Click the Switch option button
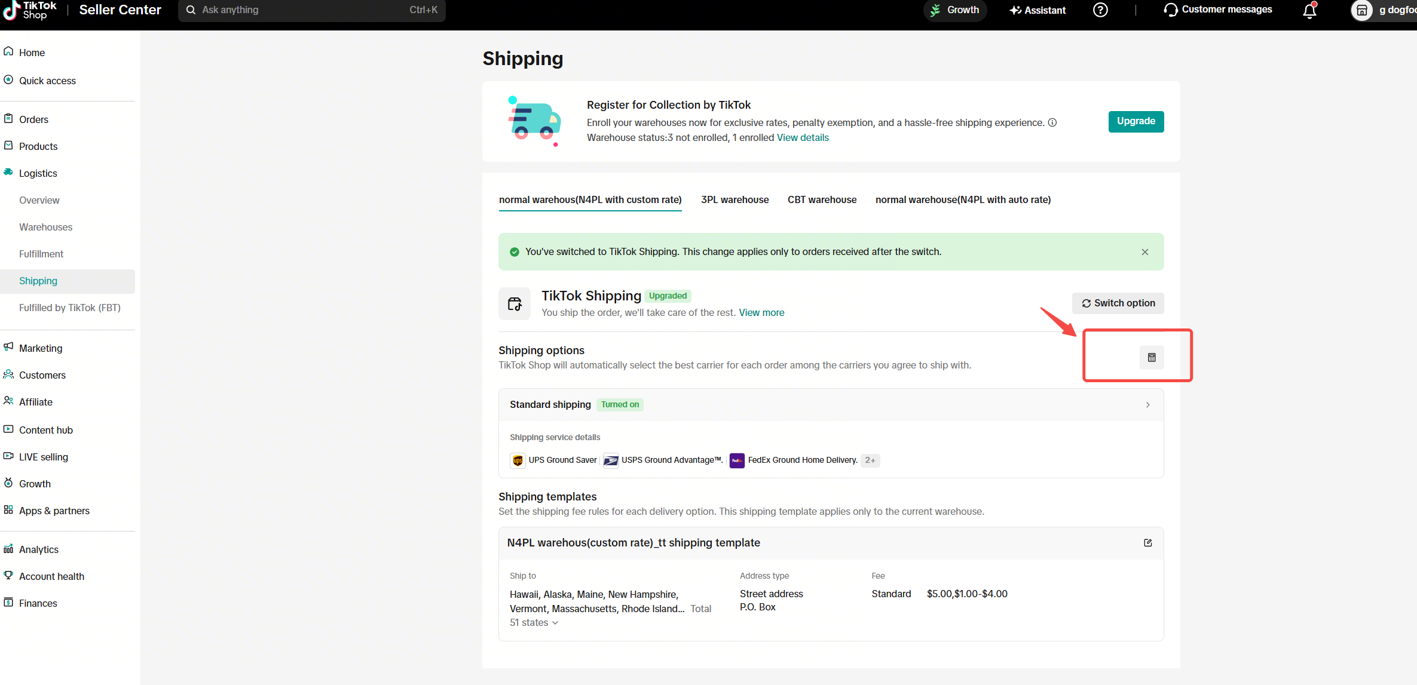The width and height of the screenshot is (1417, 685). (x=1118, y=303)
